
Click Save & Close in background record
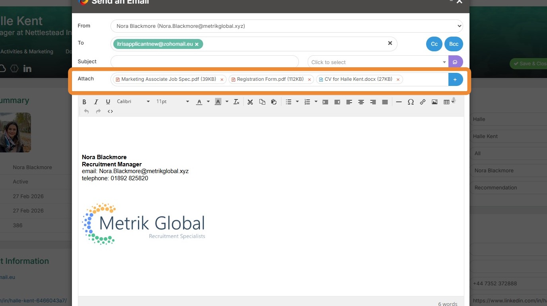click(529, 64)
